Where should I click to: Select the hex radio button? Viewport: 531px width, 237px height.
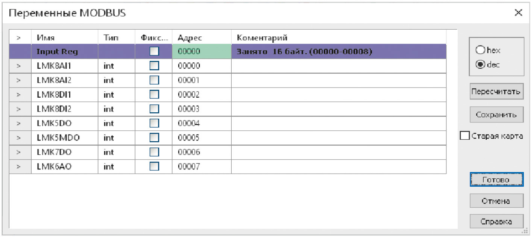[x=480, y=50]
